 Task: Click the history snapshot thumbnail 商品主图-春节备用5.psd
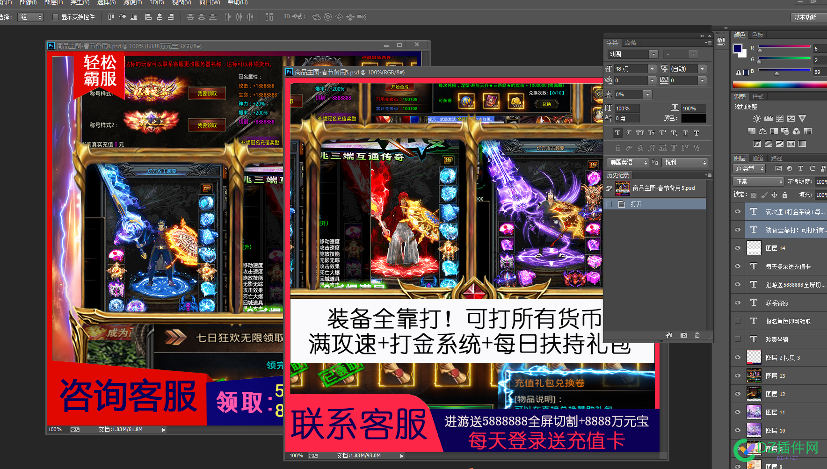(x=622, y=188)
